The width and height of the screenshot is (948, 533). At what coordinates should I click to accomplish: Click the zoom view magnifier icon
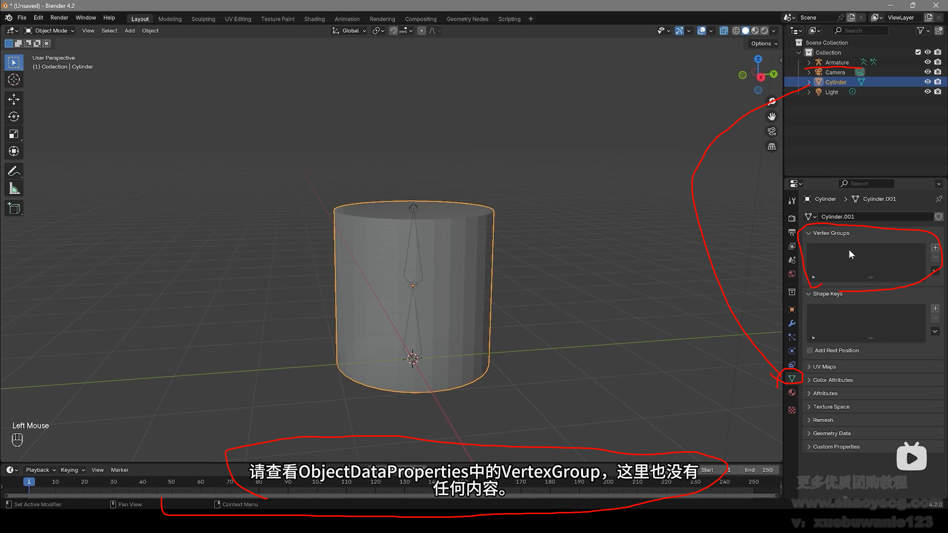[772, 101]
